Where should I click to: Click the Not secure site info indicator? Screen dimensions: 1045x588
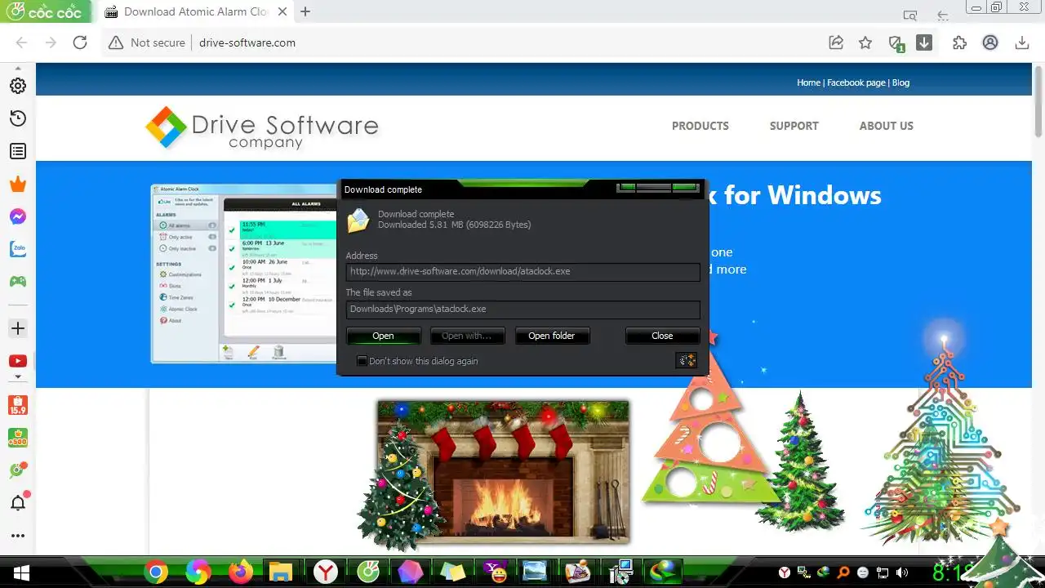[x=148, y=42]
